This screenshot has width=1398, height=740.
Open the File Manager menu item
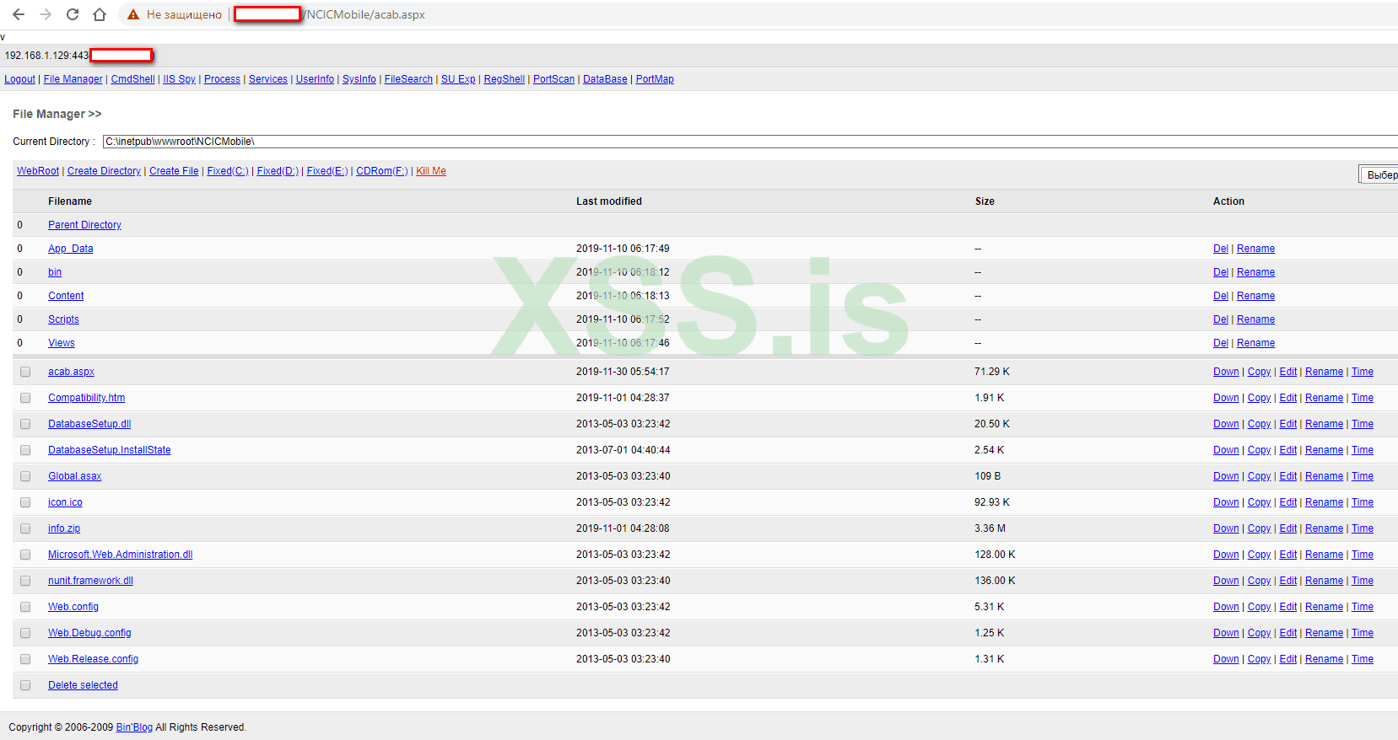click(x=73, y=79)
